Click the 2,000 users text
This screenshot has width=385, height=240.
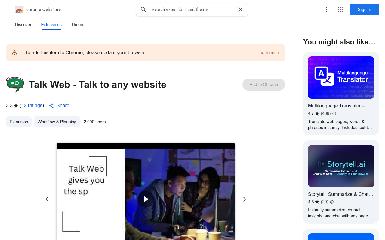click(95, 122)
